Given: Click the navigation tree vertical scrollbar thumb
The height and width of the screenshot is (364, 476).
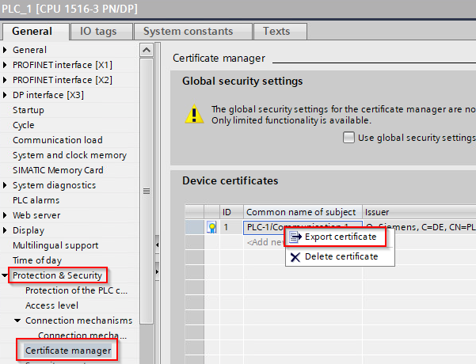Looking at the screenshot, I should pyautogui.click(x=147, y=191).
